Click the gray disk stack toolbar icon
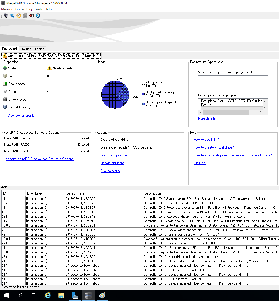The height and width of the screenshot is (301, 279). click(25, 16)
